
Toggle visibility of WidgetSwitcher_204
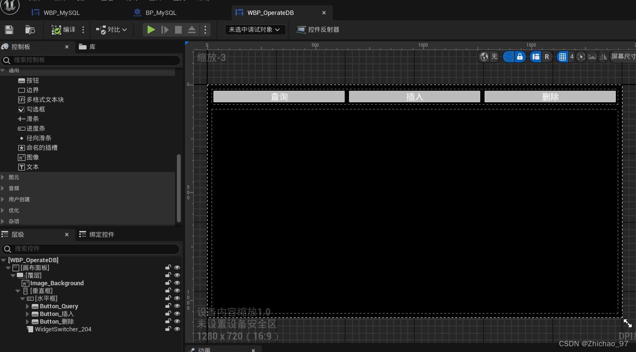click(177, 328)
